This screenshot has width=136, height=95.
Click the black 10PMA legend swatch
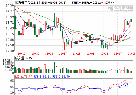(x=91, y=3)
